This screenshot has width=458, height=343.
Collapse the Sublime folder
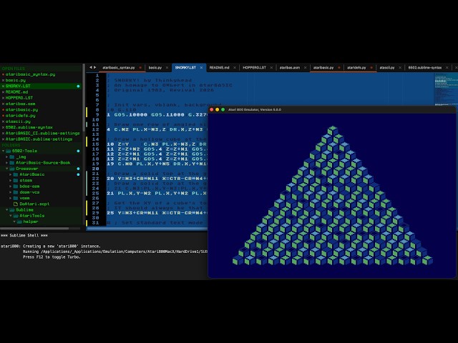coord(7,209)
